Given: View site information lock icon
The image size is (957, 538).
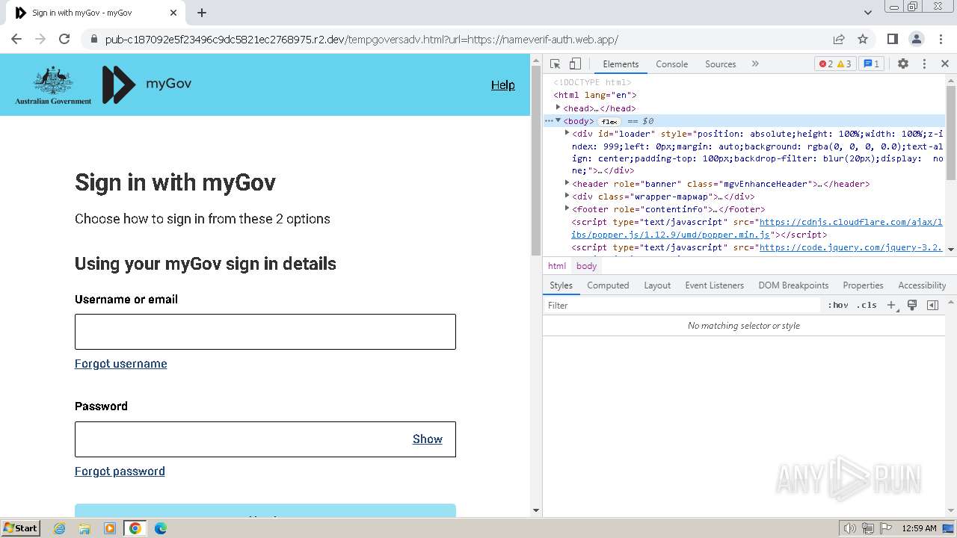Looking at the screenshot, I should pyautogui.click(x=93, y=39).
